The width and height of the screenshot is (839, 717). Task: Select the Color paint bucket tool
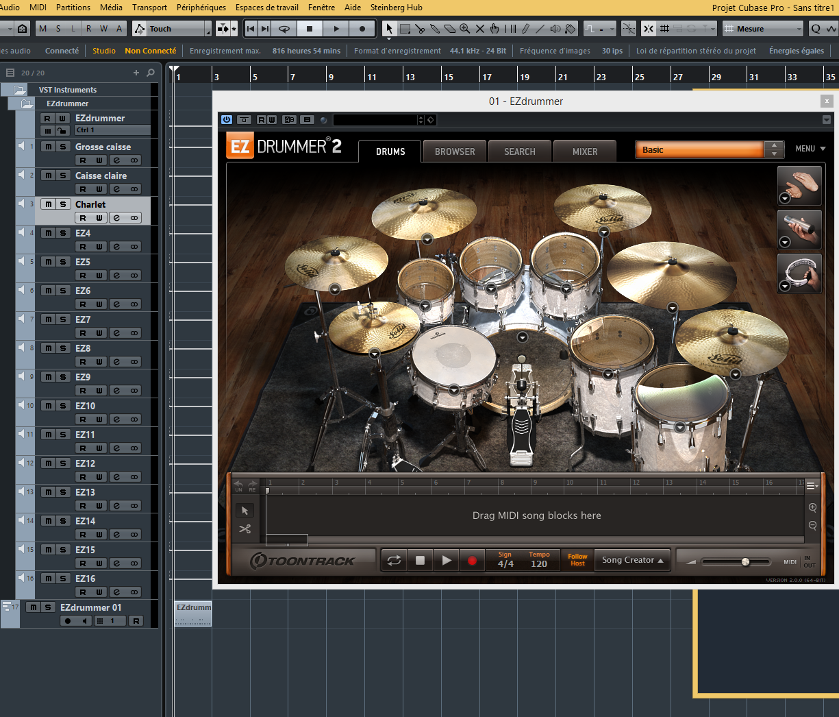click(571, 29)
